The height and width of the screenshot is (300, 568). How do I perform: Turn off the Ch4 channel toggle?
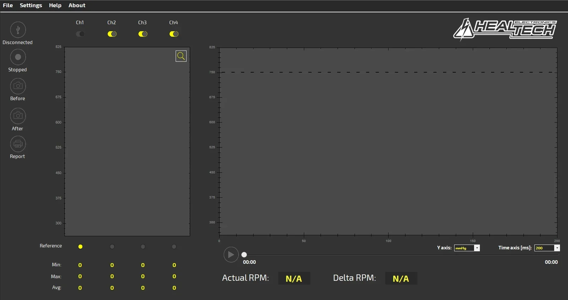coord(174,34)
